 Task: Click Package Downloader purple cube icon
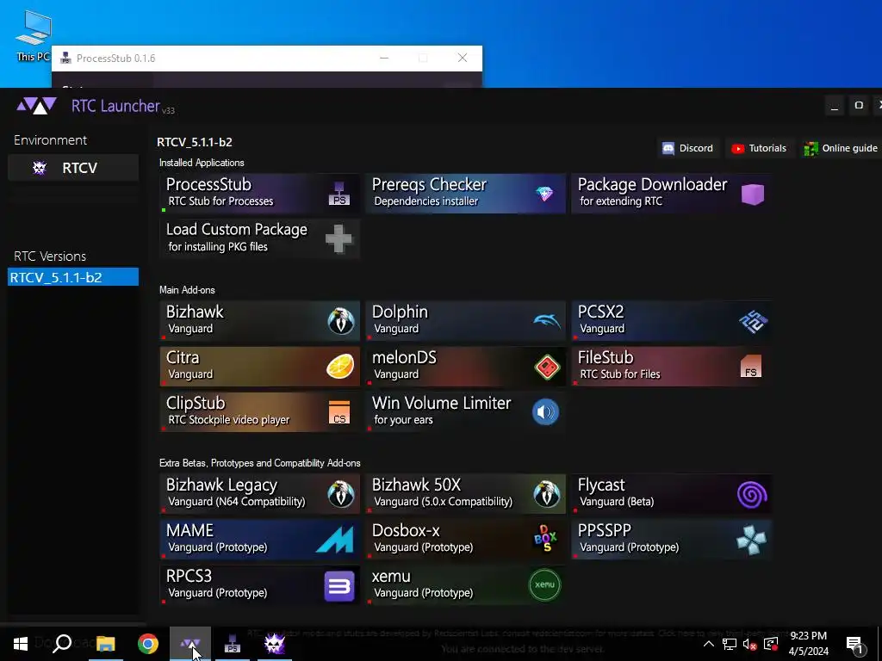[753, 194]
